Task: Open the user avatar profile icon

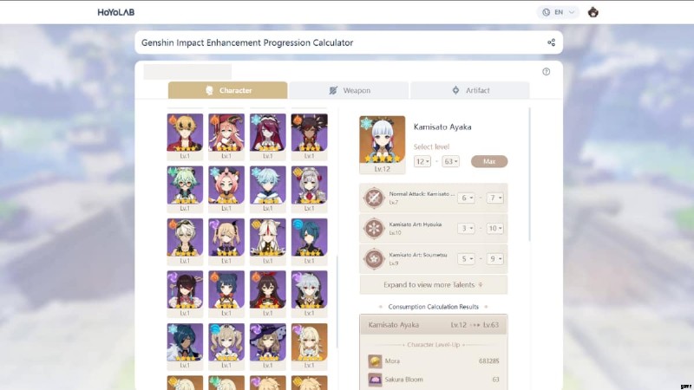Action: (593, 12)
